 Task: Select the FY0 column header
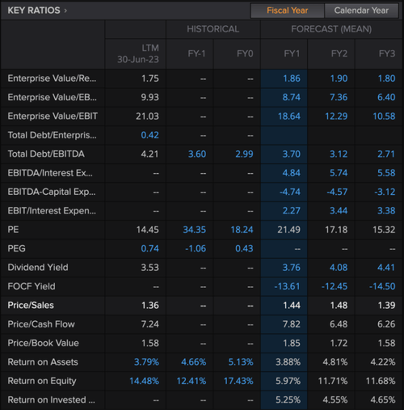245,53
